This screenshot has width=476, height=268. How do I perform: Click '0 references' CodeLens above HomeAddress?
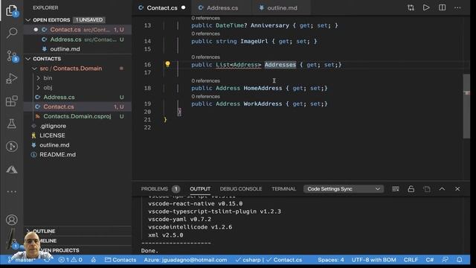pos(205,81)
